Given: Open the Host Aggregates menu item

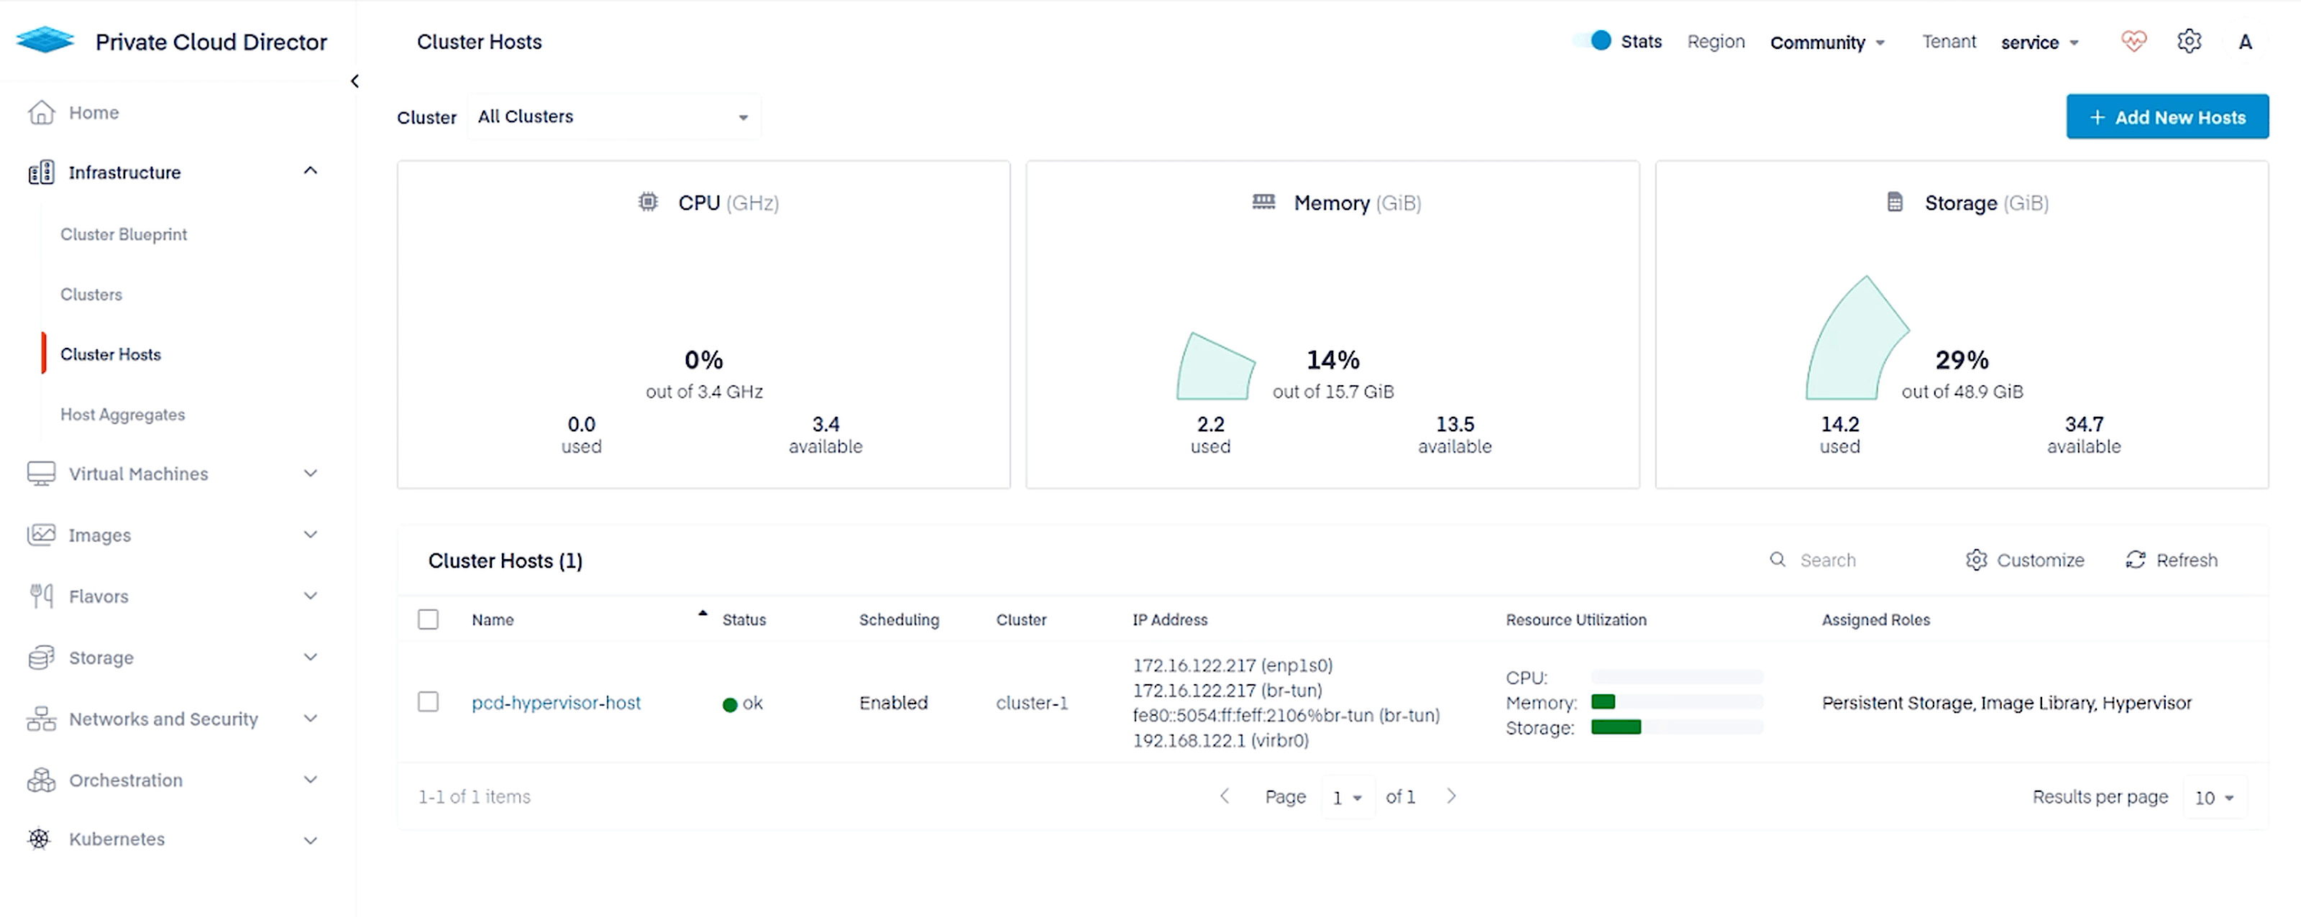Looking at the screenshot, I should (122, 414).
